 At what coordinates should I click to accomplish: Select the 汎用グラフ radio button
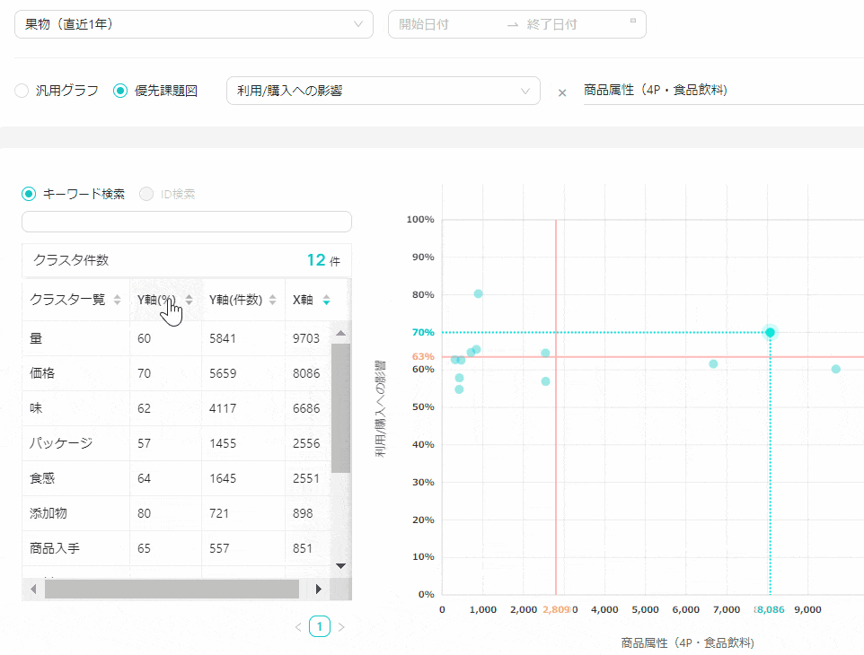coord(22,91)
